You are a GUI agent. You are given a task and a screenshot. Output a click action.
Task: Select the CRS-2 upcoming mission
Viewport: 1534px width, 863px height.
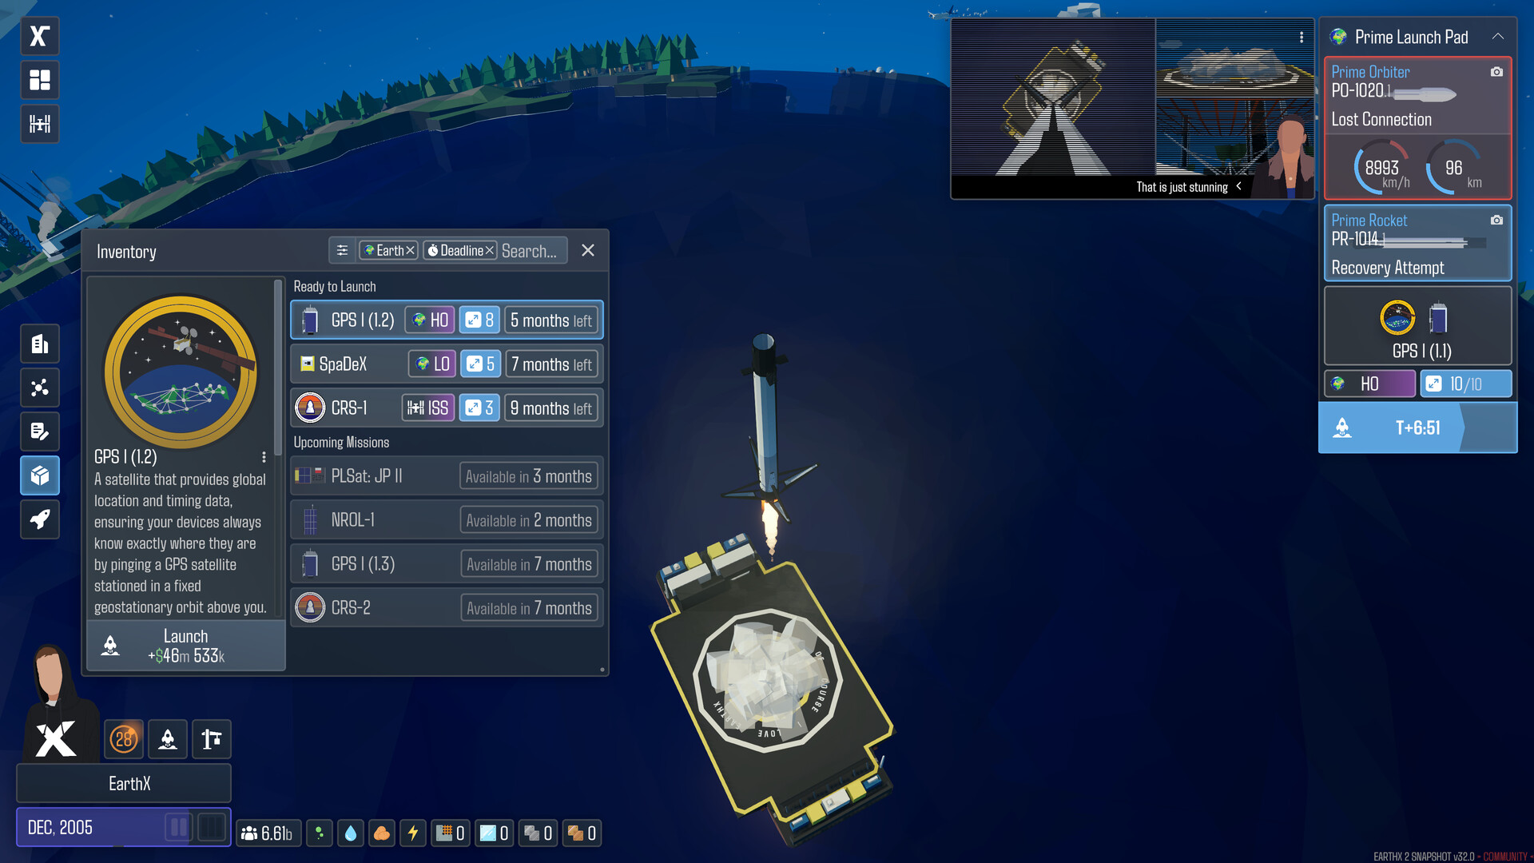coord(447,608)
